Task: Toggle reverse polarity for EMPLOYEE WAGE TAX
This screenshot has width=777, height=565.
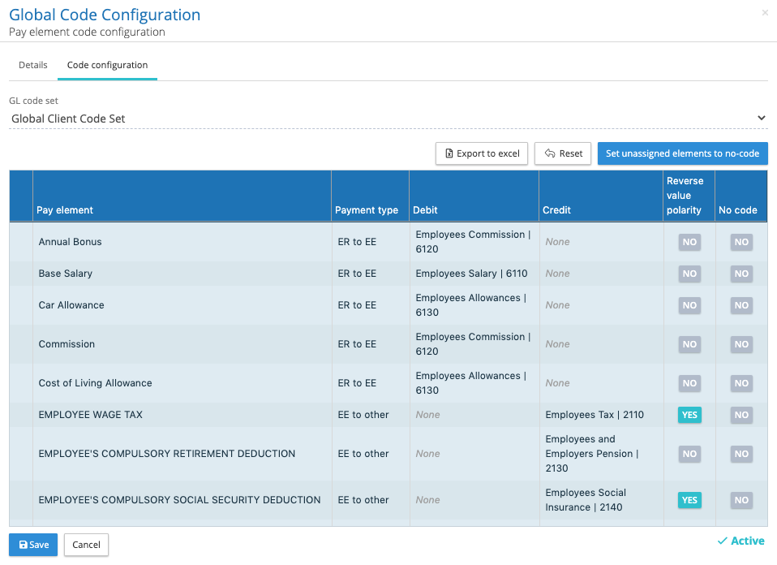Action: coord(689,415)
